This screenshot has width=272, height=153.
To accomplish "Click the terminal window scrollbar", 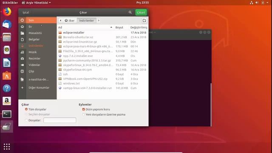I will pos(211,105).
